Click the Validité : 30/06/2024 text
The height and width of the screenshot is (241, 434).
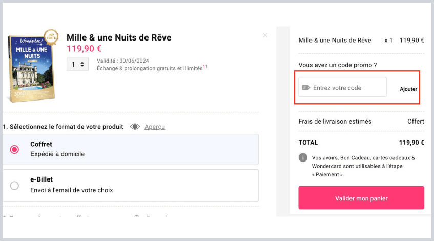pos(123,61)
